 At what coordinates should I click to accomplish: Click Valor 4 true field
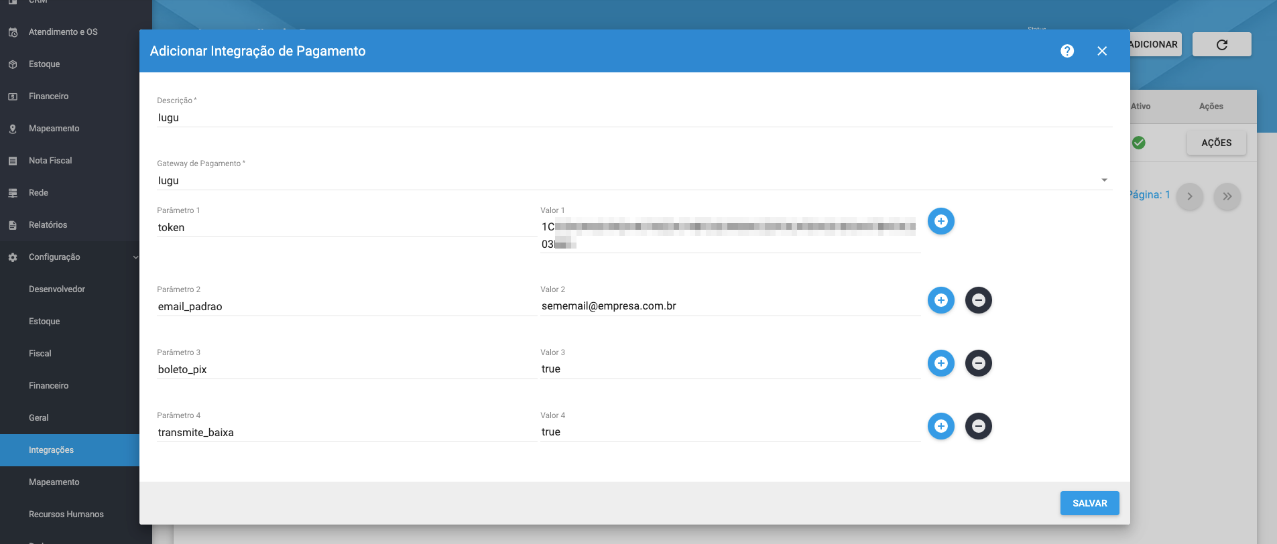[731, 432]
